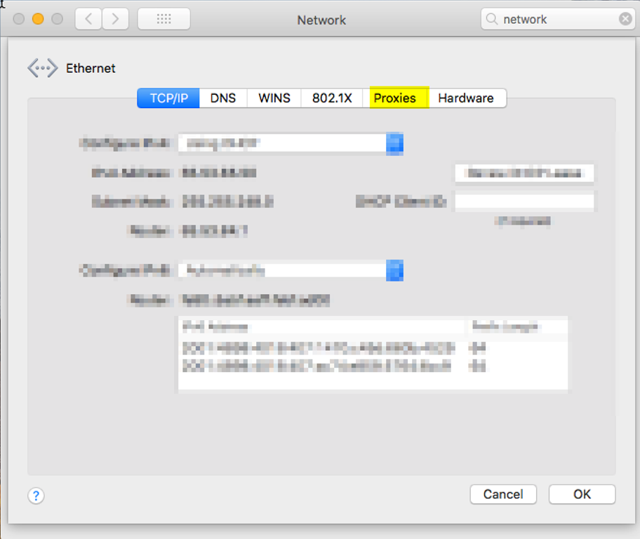Select the TCP/IP tab

click(168, 98)
